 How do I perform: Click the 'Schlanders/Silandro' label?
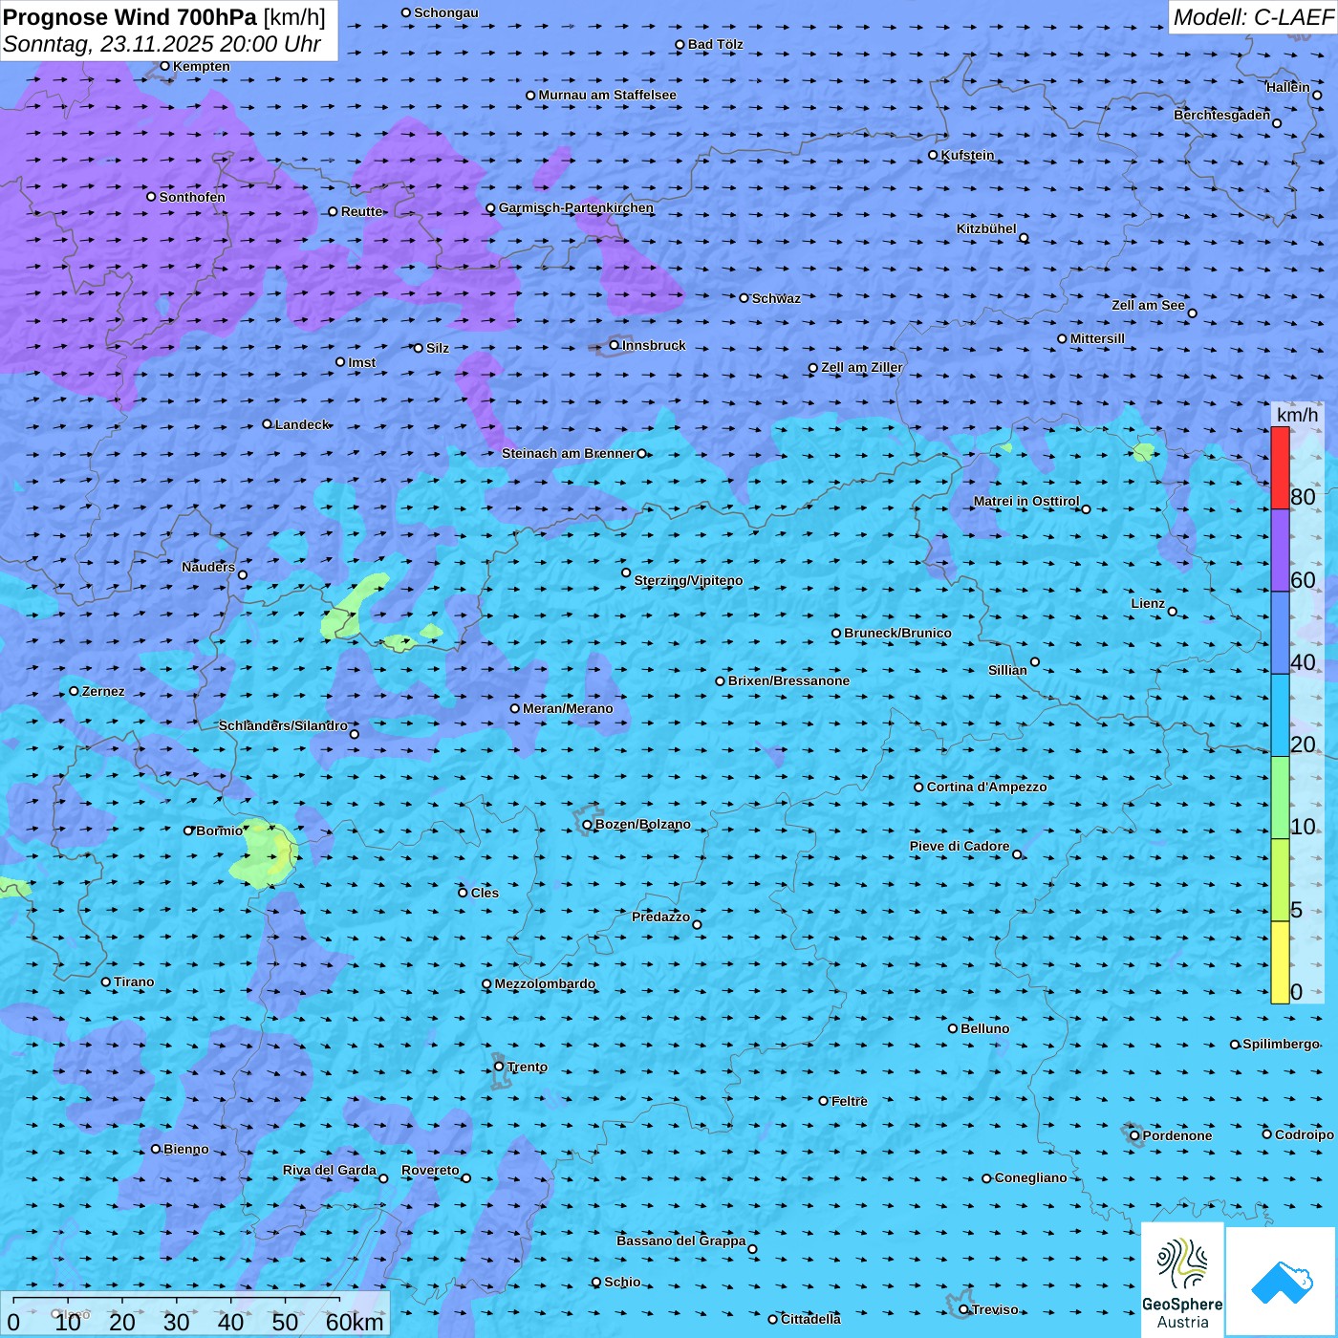coord(283,725)
